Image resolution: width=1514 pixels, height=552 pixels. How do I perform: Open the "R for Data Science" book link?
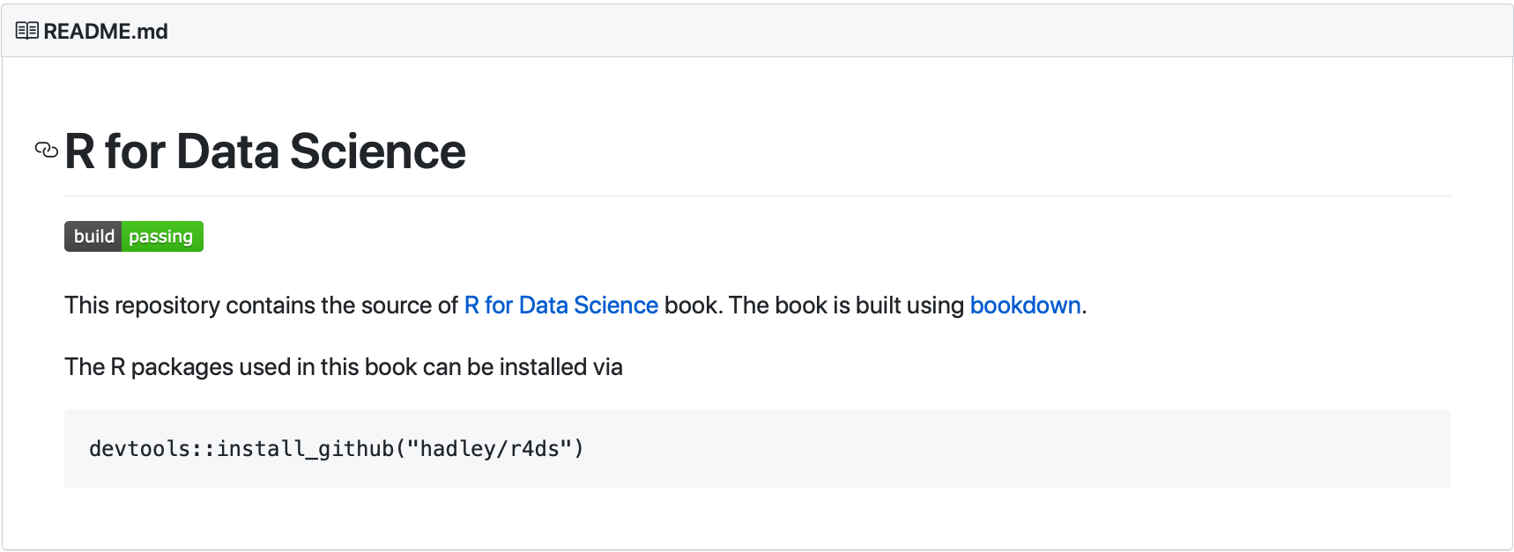(x=560, y=305)
